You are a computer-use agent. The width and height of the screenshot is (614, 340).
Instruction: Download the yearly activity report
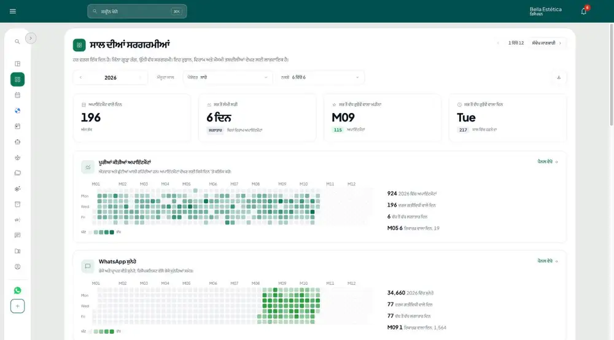coord(559,77)
